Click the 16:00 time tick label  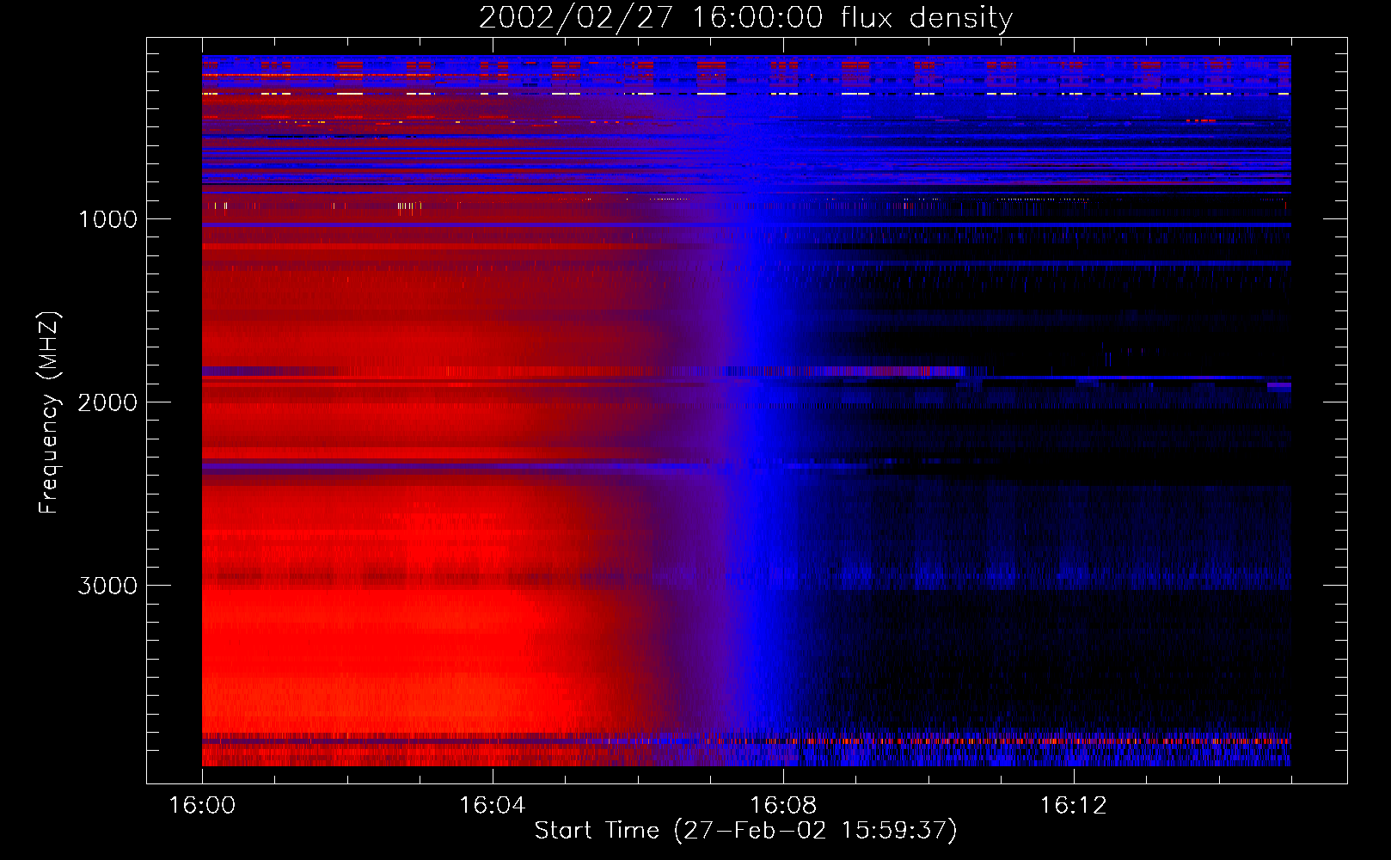[202, 806]
